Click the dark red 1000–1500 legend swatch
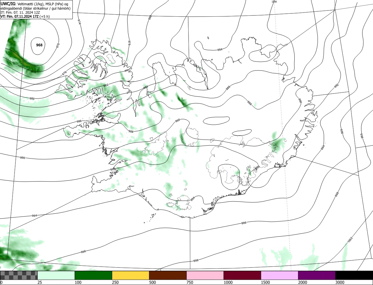The image size is (373, 285). 242,275
